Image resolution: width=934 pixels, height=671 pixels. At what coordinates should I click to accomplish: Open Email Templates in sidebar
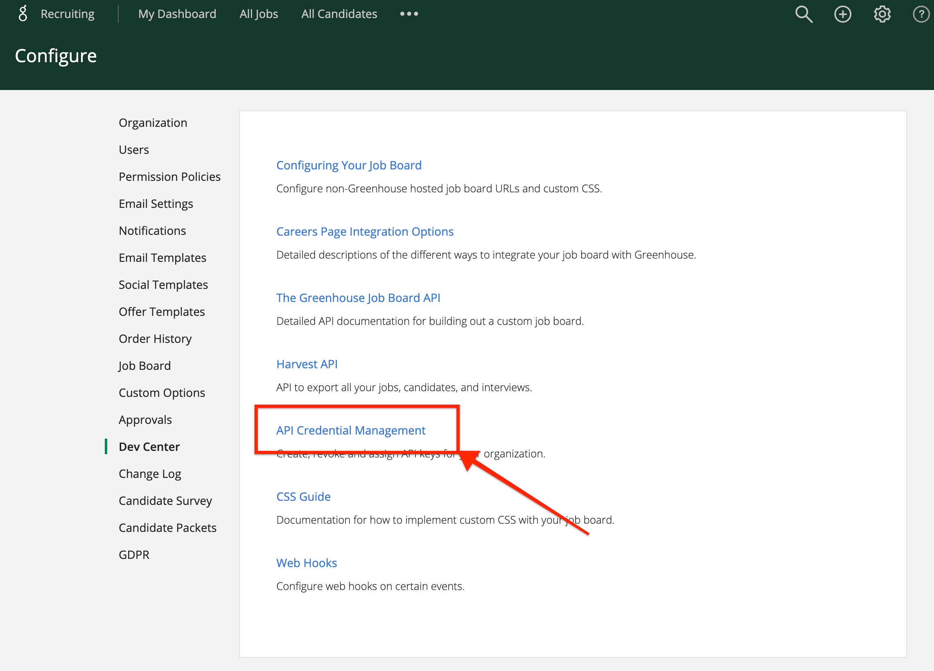(162, 258)
